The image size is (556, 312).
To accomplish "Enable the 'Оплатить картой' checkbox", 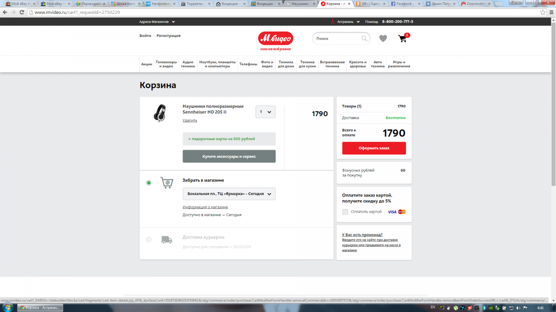I will [345, 212].
